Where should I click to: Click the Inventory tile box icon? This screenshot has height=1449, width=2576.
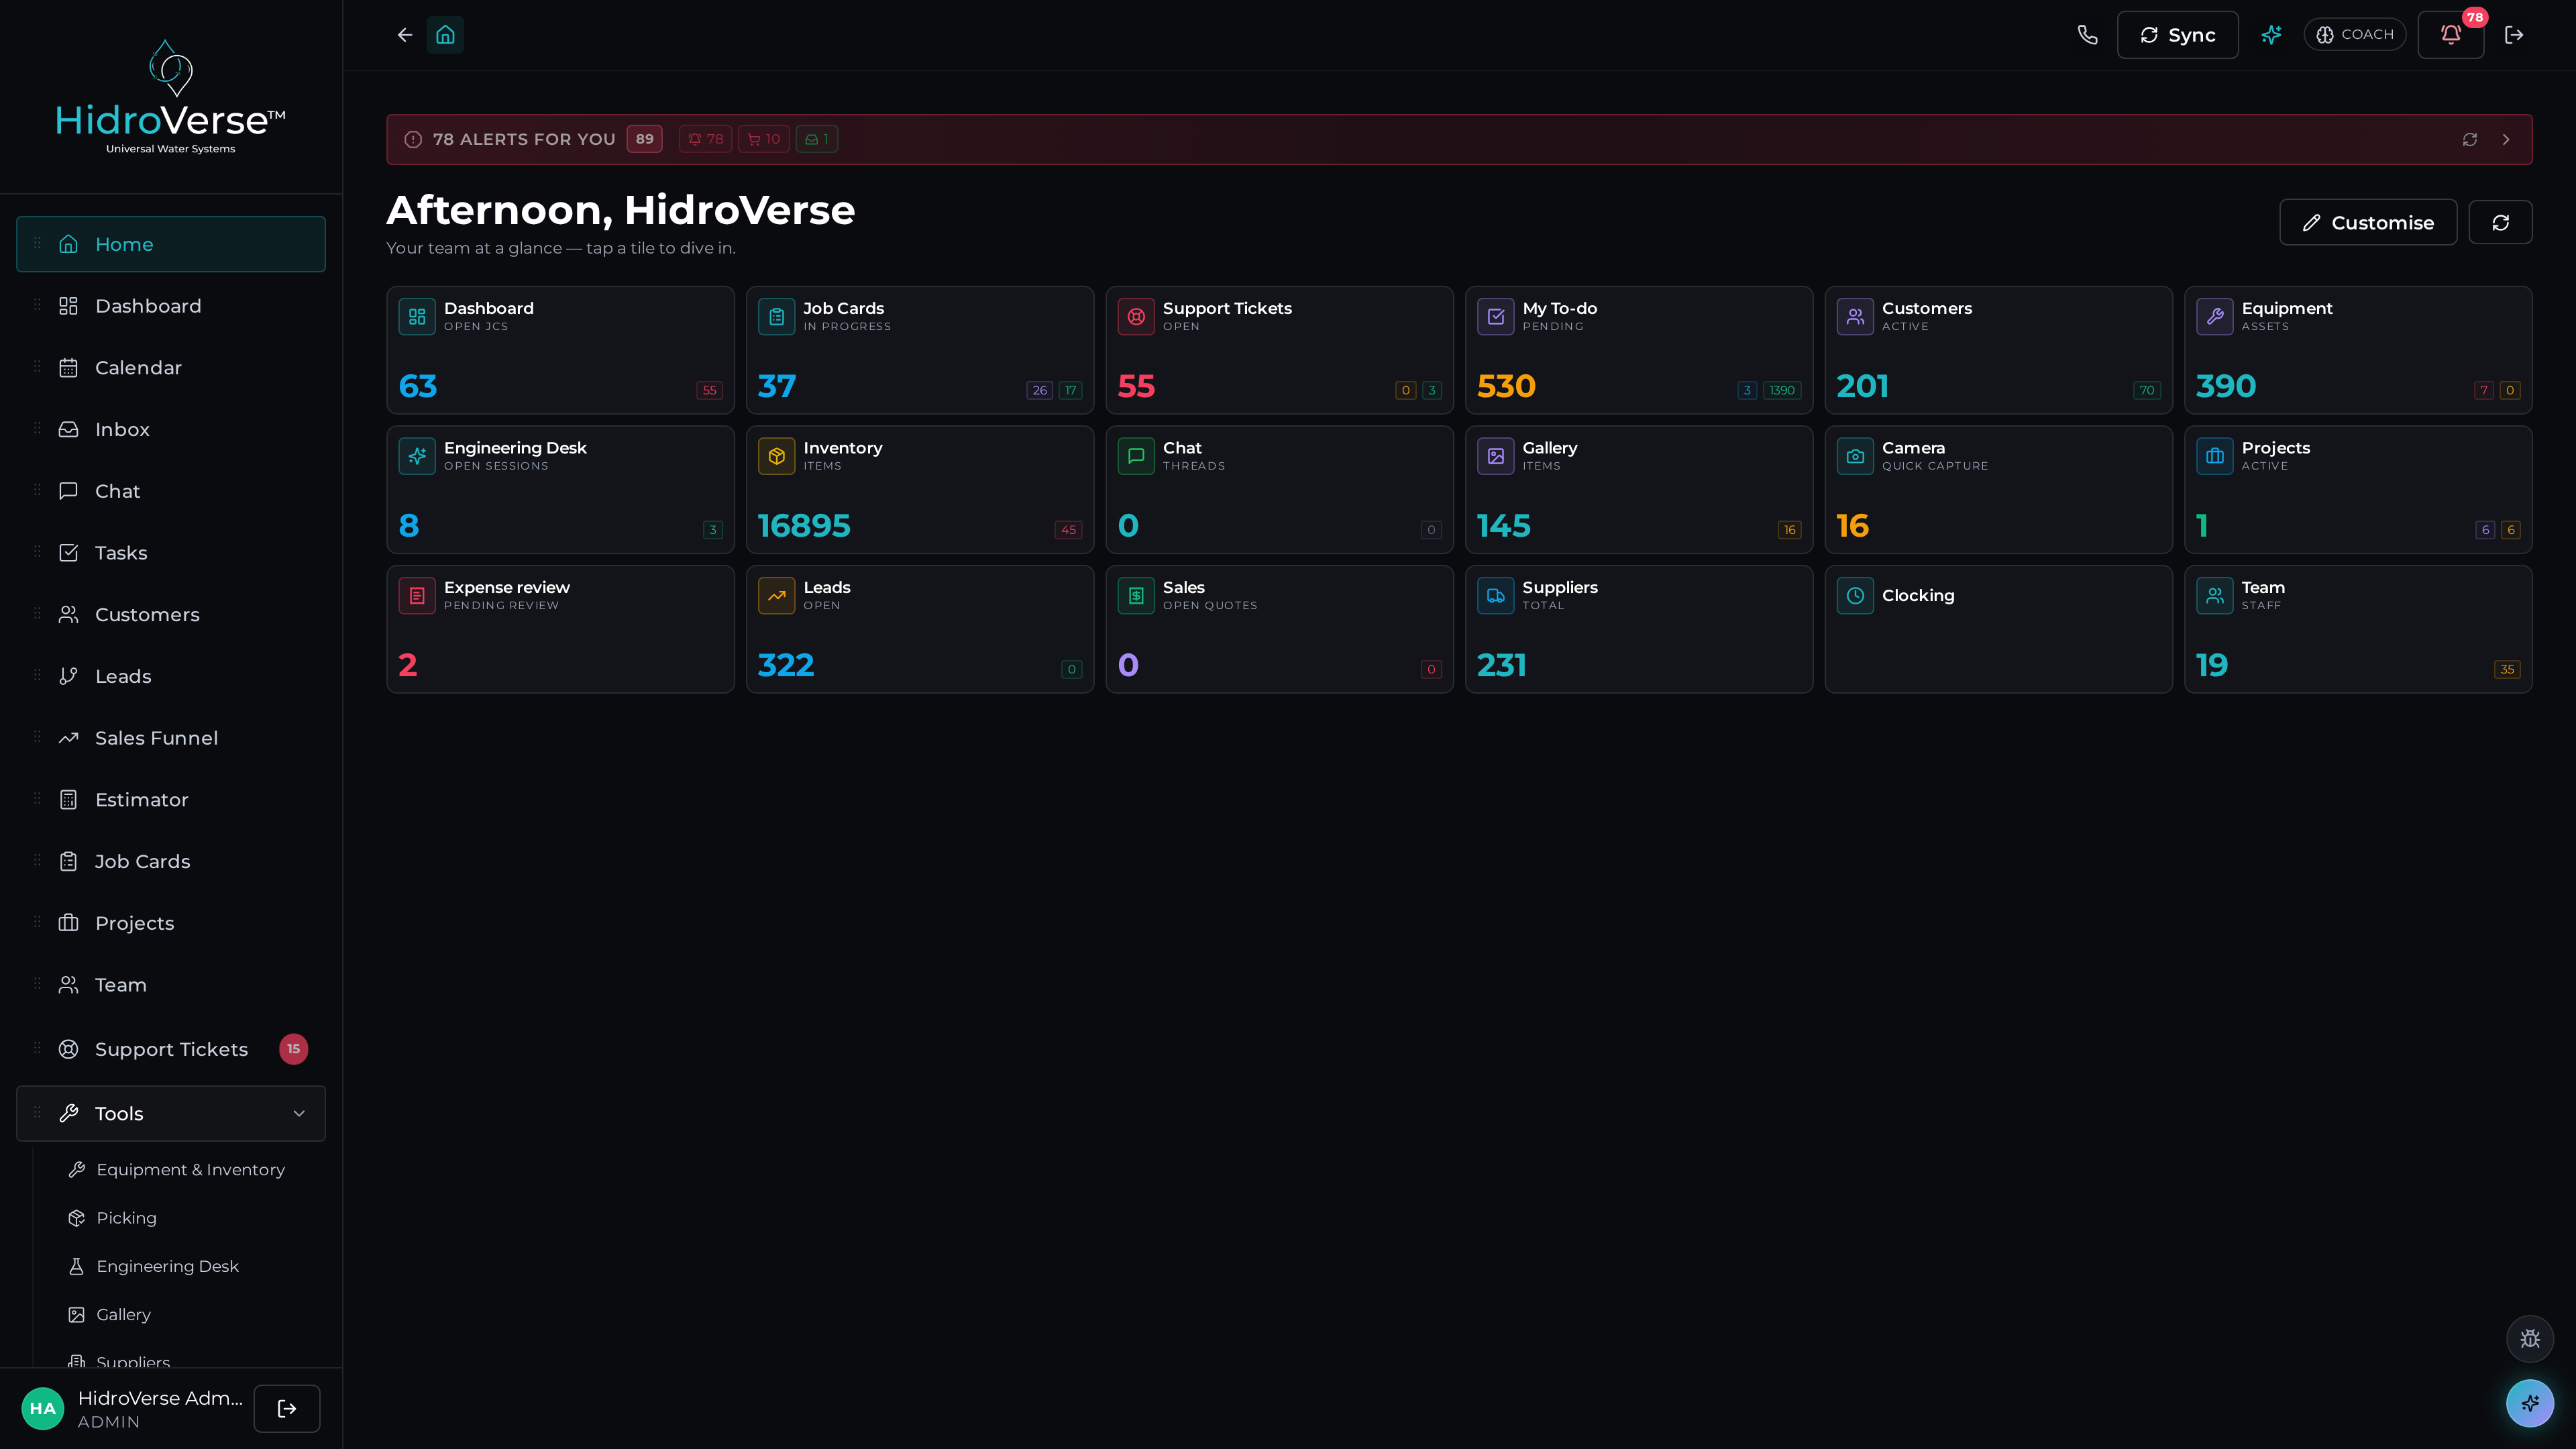(777, 456)
